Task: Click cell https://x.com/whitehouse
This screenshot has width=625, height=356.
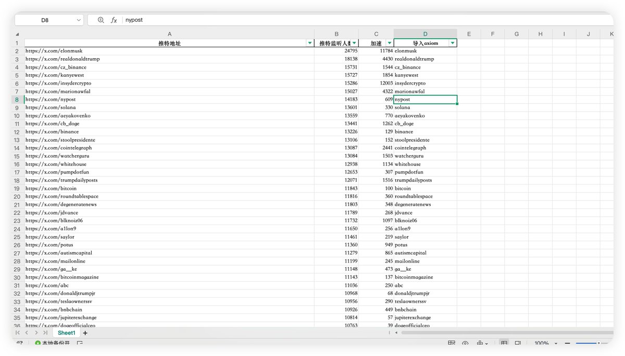Action: pos(169,164)
